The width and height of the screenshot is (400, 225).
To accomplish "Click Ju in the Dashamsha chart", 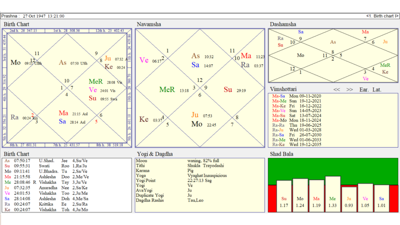I will [x=385, y=42].
